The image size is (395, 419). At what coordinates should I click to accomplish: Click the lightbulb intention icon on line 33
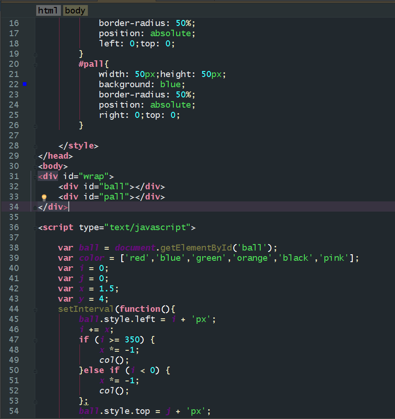click(44, 197)
